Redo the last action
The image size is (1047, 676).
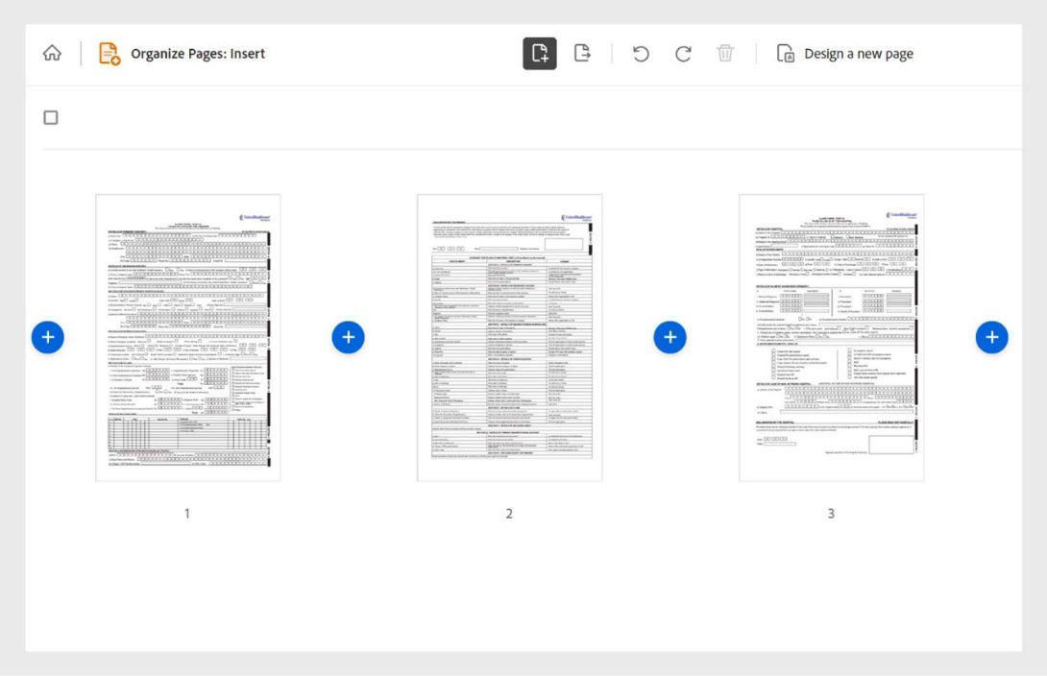(683, 54)
